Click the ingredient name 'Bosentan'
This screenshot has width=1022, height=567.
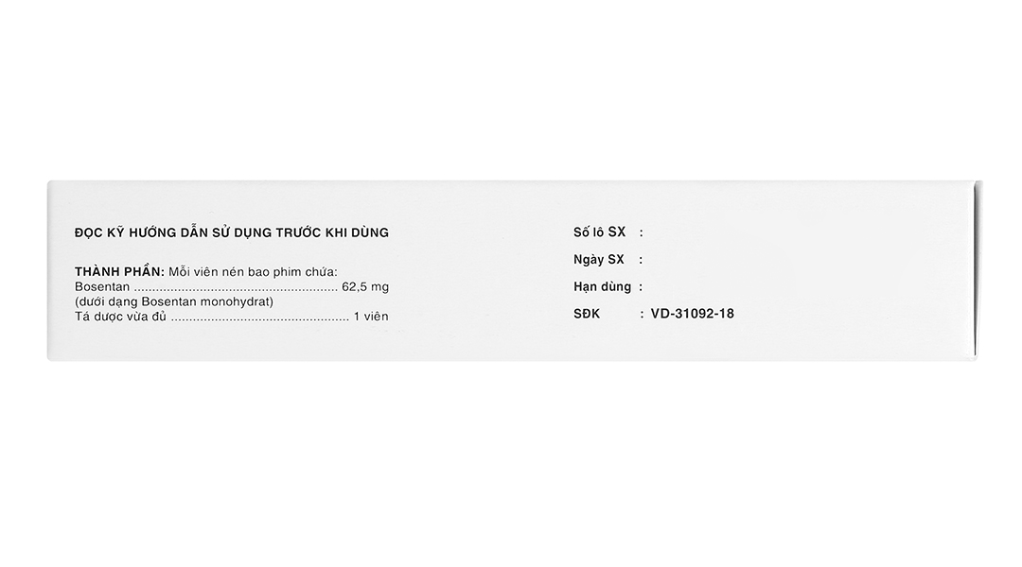102,287
